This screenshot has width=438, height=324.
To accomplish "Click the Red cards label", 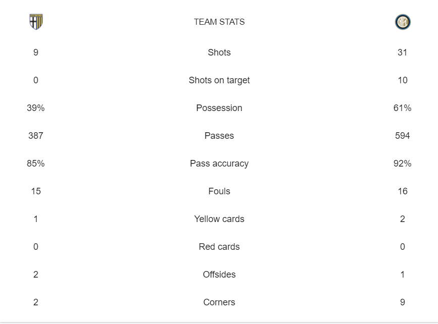I will pyautogui.click(x=219, y=247).
